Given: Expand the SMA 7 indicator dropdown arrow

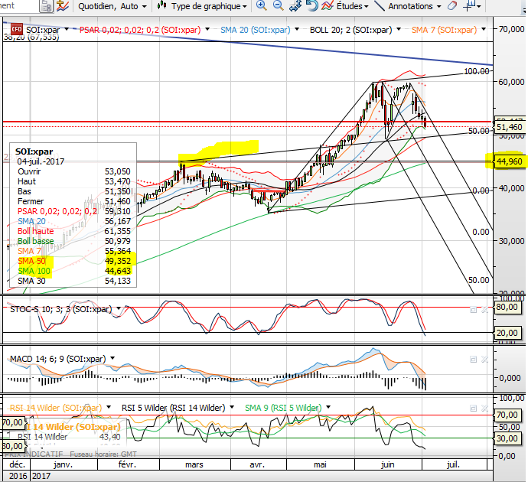Looking at the screenshot, I should (484, 29).
